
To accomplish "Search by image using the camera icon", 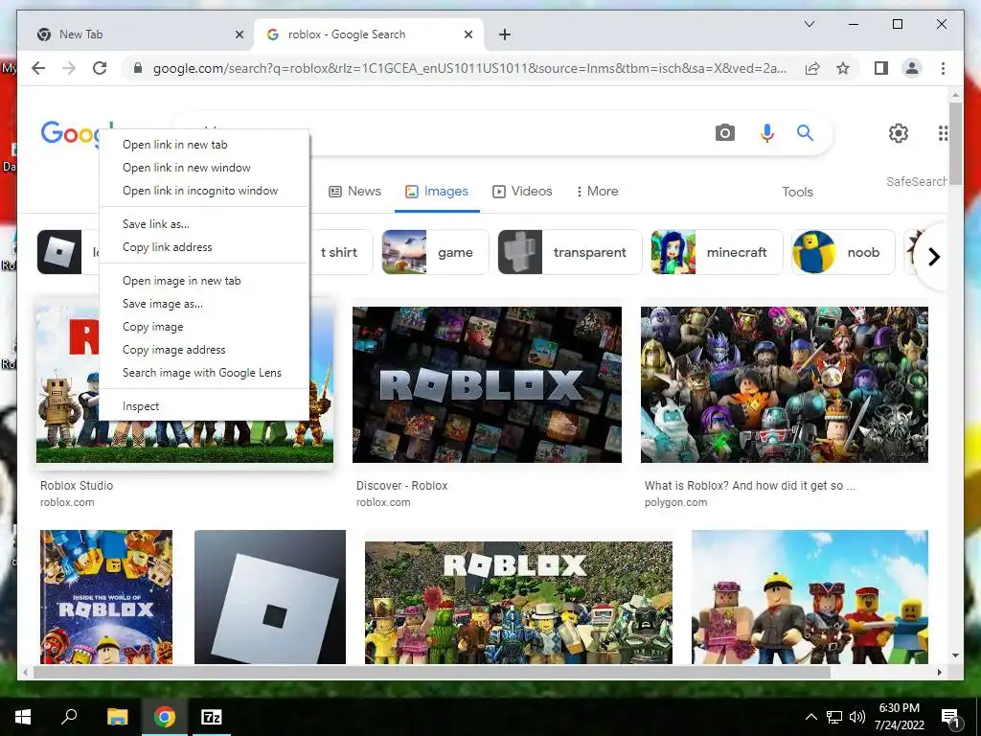I will tap(725, 132).
